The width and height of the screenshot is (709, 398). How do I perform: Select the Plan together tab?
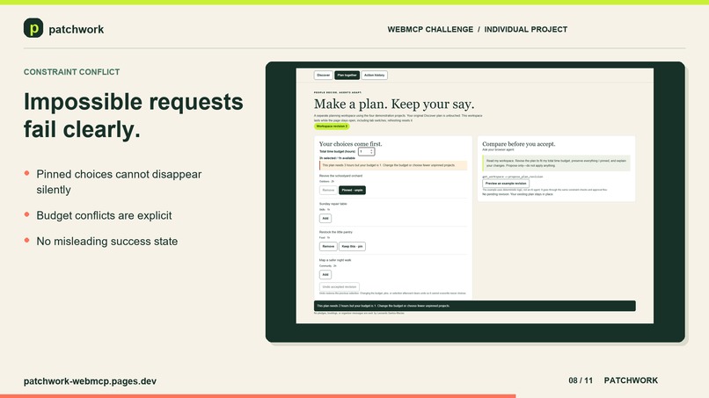point(347,76)
